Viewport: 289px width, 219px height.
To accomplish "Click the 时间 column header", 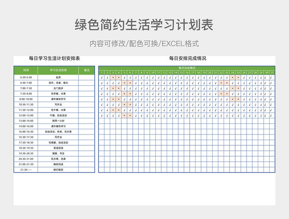I will [26, 70].
